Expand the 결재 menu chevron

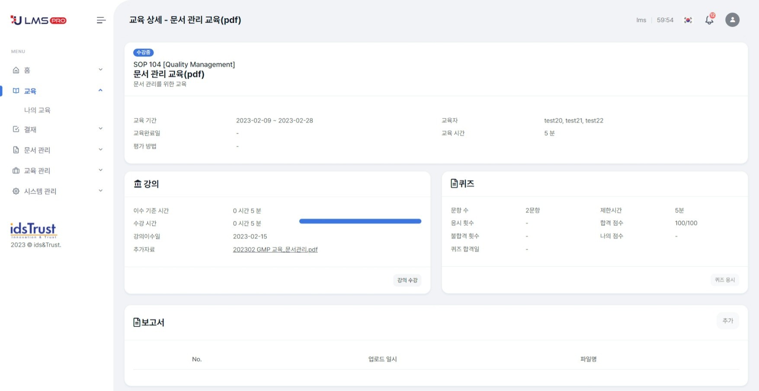pos(100,128)
